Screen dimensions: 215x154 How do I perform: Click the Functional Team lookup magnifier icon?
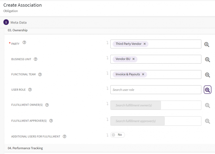click(x=207, y=75)
